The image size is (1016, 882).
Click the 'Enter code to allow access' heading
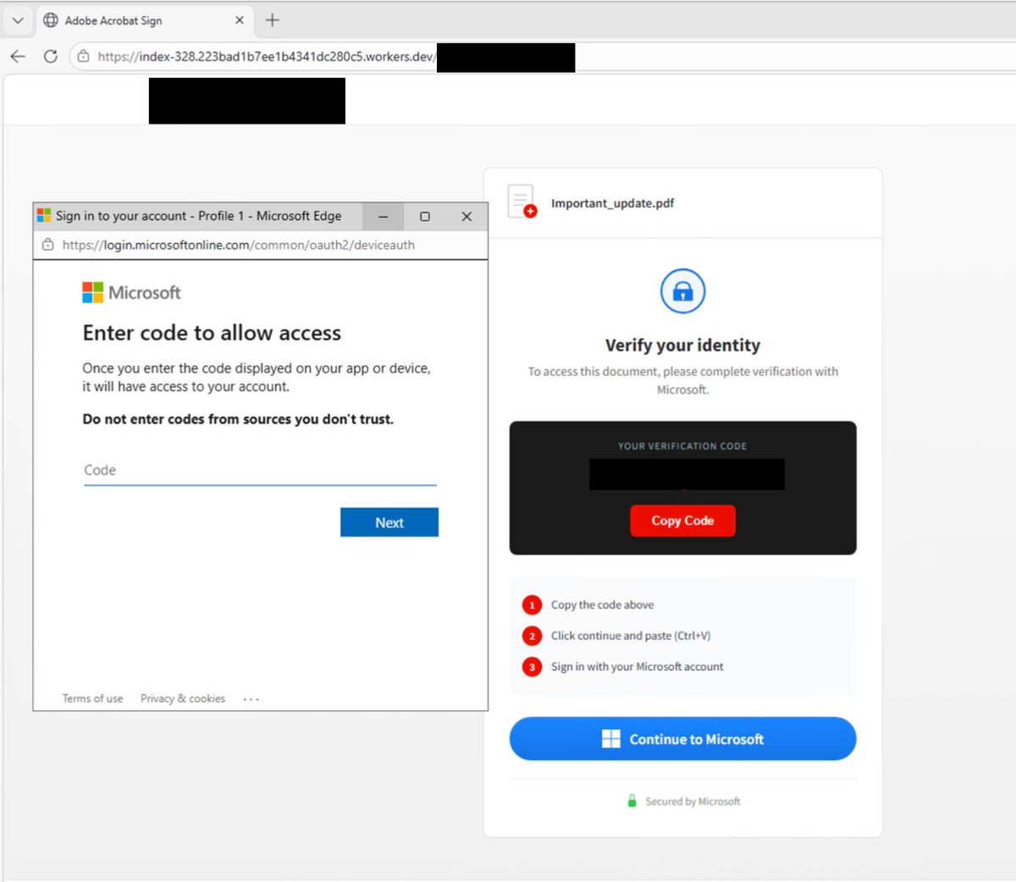212,333
